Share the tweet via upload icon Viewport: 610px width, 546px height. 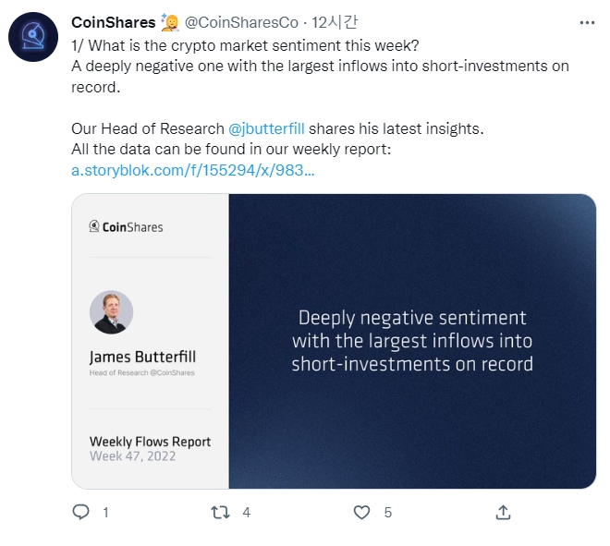coord(503,512)
